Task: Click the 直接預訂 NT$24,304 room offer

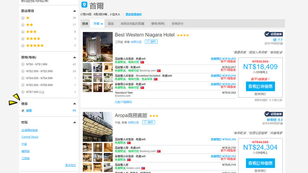Action: 223,139
